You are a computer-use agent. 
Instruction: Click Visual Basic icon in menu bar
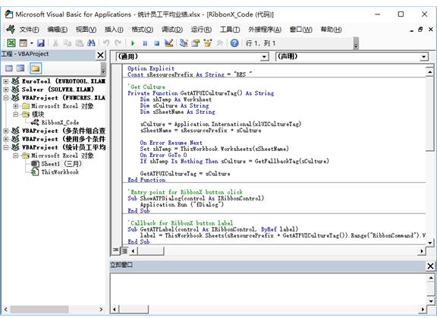(x=11, y=30)
